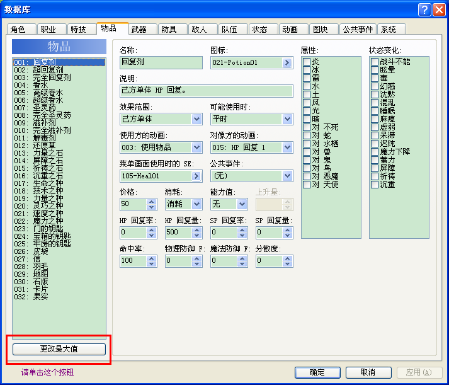The width and height of the screenshot is (449, 385).
Task: Check the 毒 state checkbox
Action: coord(375,78)
